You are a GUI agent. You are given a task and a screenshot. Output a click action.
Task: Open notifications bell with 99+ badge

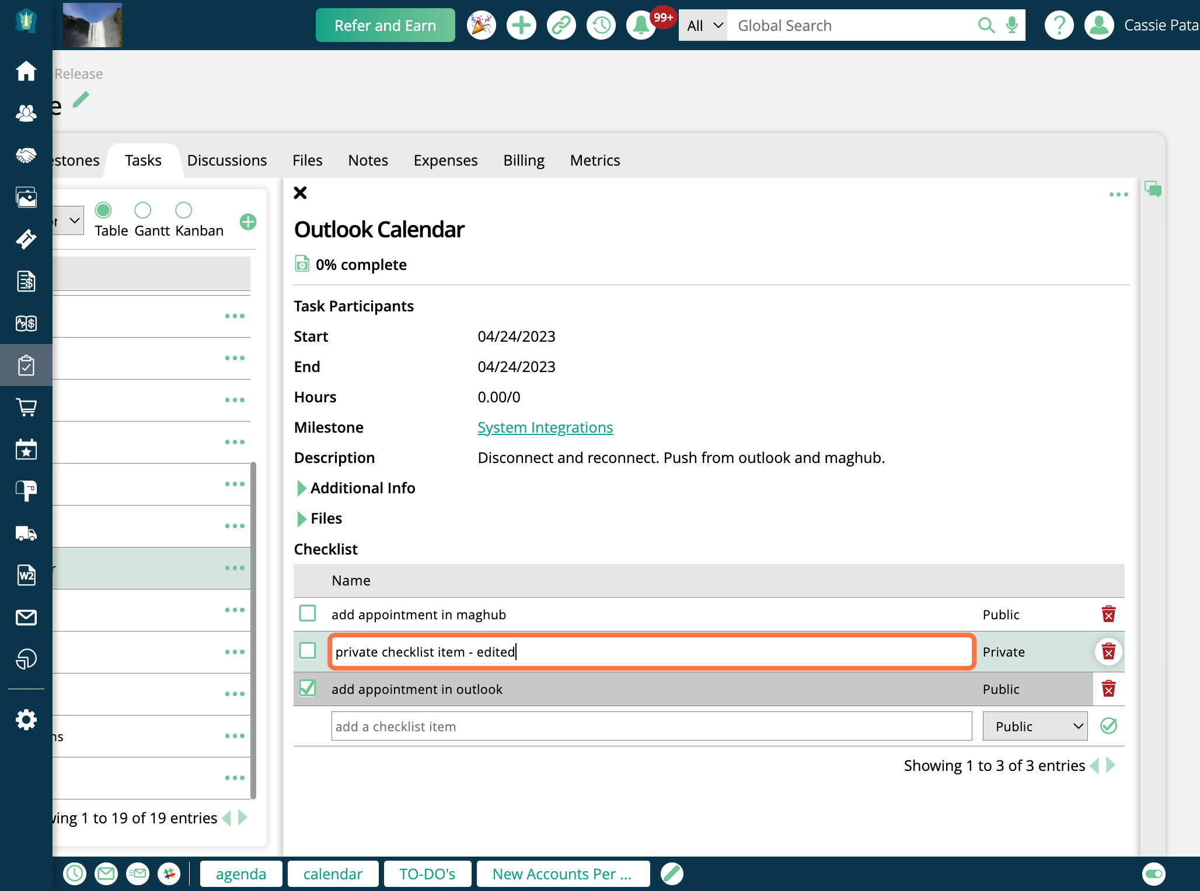(642, 25)
